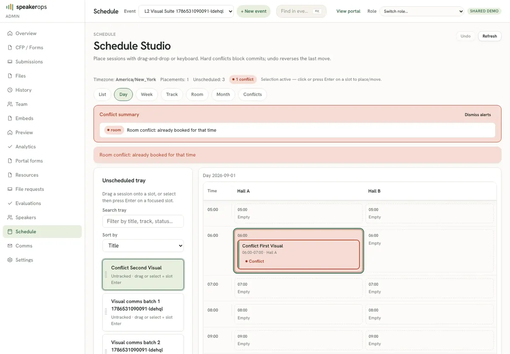Click the Hall A 05:00 empty slot
Viewport: 510px width, 354px height.
coord(299,213)
